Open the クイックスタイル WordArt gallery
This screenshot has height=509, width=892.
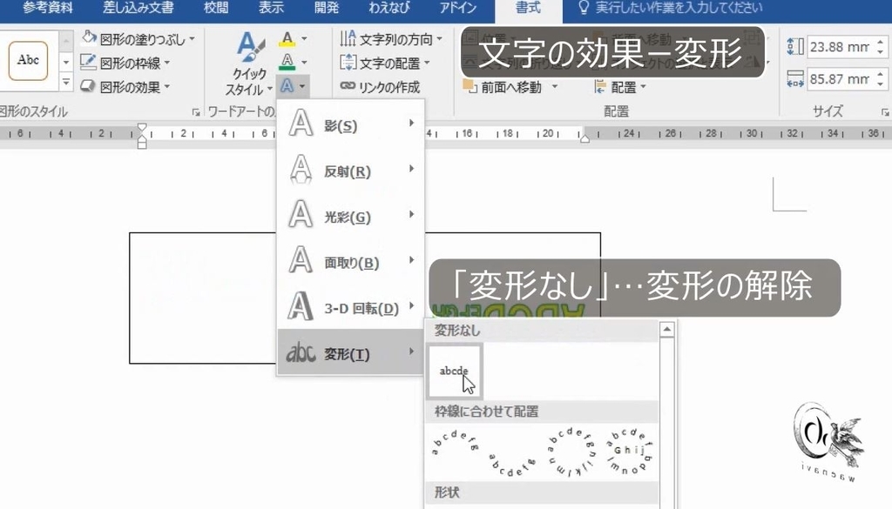(249, 64)
